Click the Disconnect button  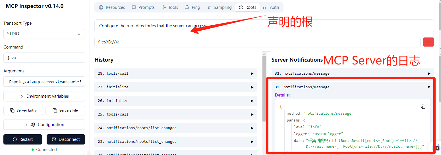click(x=66, y=139)
